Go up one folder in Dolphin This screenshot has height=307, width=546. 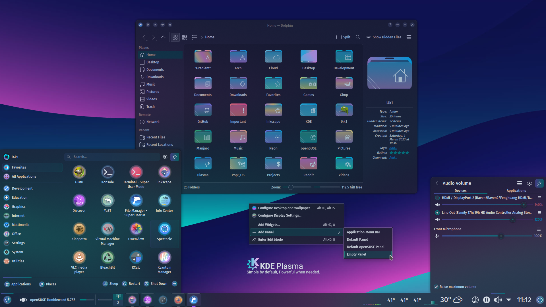click(x=163, y=37)
